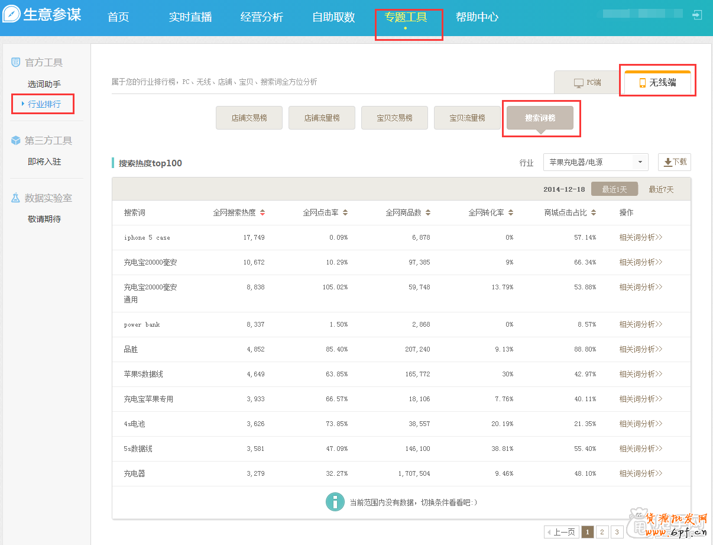Go to 实时直播 in top menu

pos(190,17)
